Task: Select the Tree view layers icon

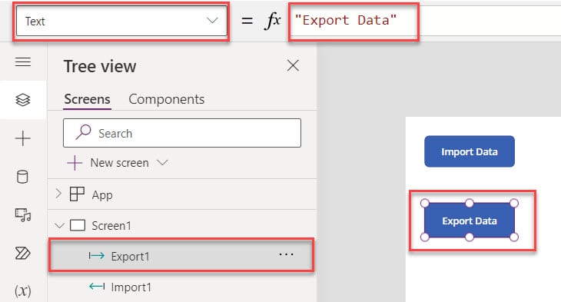Action: (23, 100)
